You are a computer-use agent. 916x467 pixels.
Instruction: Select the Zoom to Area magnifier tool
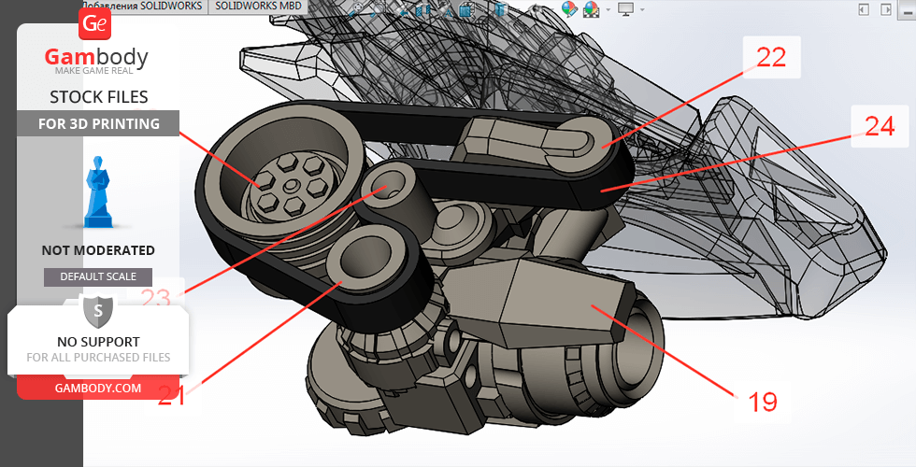coord(377,9)
